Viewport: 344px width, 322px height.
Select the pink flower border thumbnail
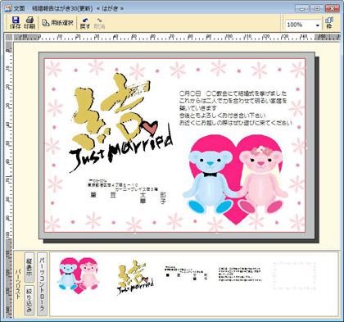click(294, 275)
